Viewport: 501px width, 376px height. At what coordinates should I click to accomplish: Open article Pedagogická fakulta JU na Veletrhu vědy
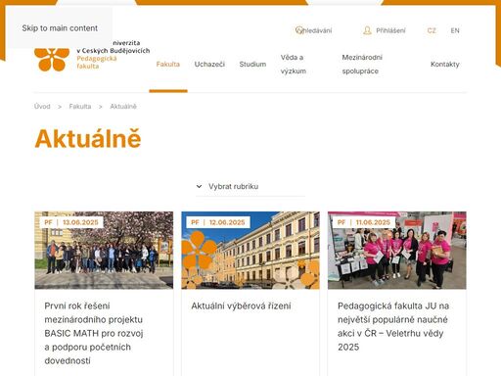393,326
